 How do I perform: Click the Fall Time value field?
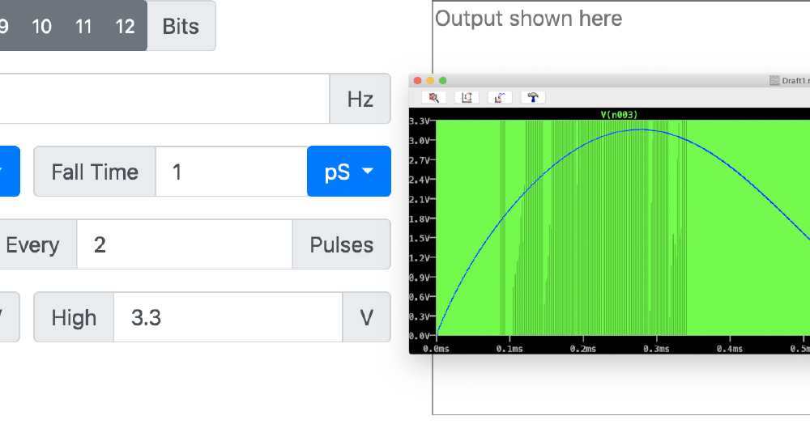click(231, 172)
